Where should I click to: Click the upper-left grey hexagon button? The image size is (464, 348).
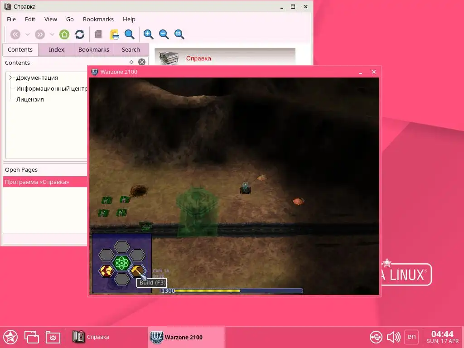[106, 255]
